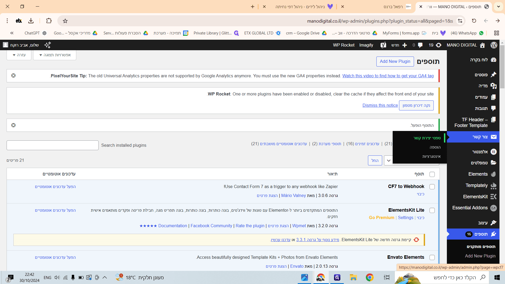Open Essential Addons sidebar icon
The image size is (505, 284).
click(493, 208)
